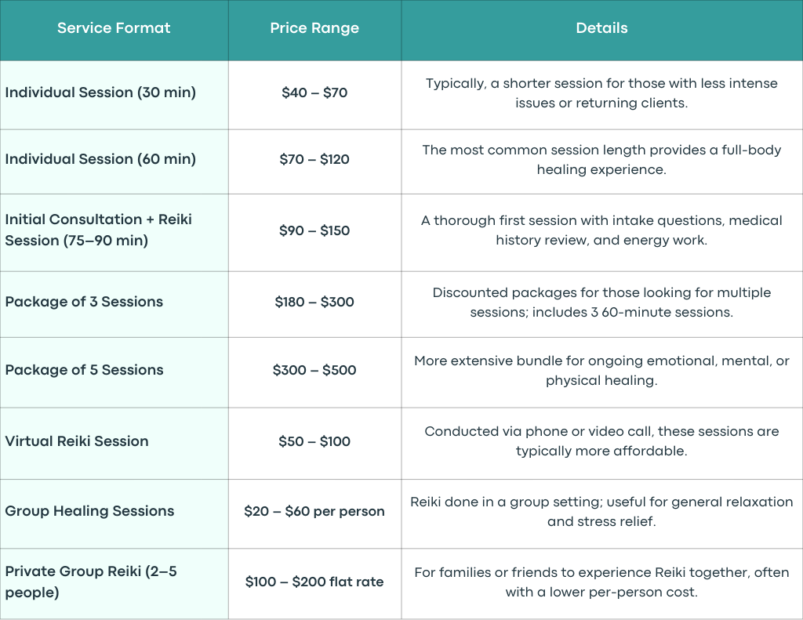Click the $90 – $150 price

pos(314,230)
